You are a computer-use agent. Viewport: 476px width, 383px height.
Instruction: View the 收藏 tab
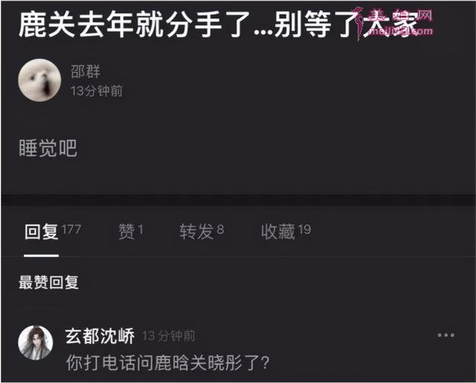tap(278, 232)
